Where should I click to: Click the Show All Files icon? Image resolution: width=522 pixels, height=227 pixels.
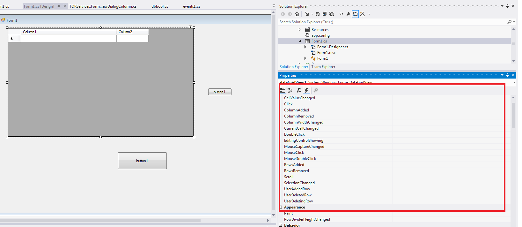pos(332,14)
